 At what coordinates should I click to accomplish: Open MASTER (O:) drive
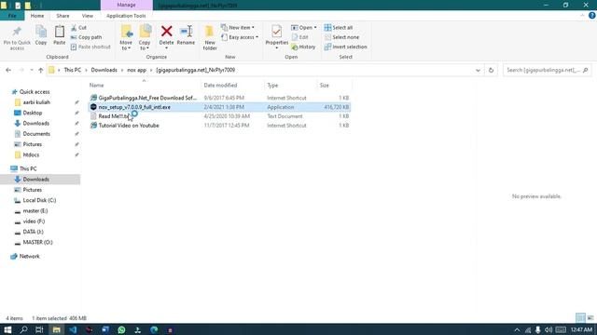pyautogui.click(x=37, y=242)
